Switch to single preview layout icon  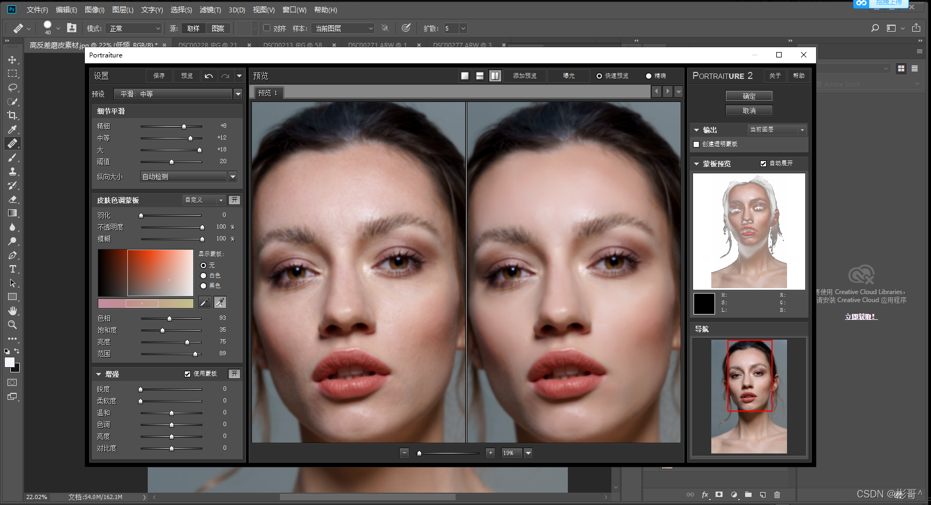tap(465, 76)
